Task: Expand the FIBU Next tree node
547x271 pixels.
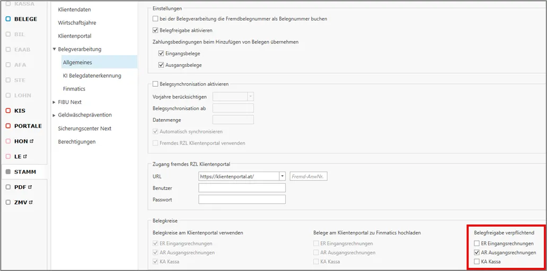Action: pos(54,102)
